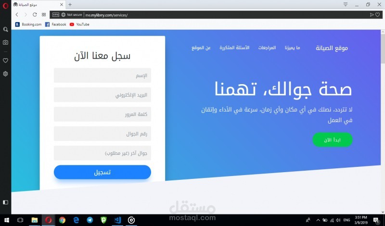The image size is (385, 226).
Task: Click the send to My Flow icon
Action: 372,15
